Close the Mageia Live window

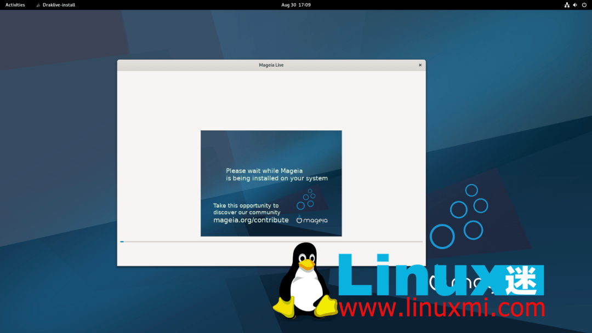tap(420, 65)
